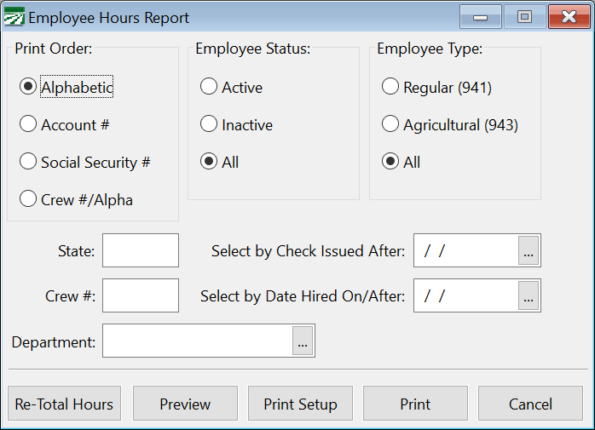Set Employee Status to Inactive
This screenshot has width=595, height=430.
[209, 124]
